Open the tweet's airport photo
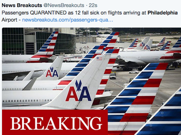The width and height of the screenshot is (181, 135). 92,81
